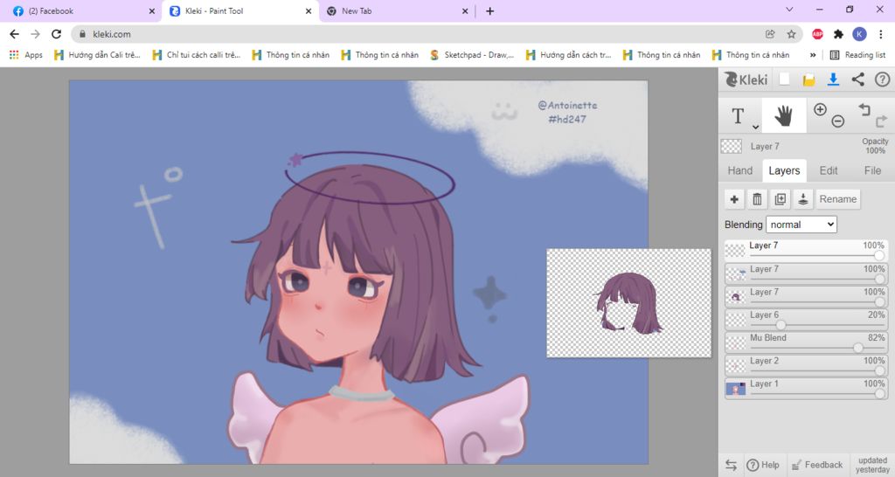The image size is (895, 477).
Task: Adjust the Layer 1 opacity slider
Action: [x=879, y=394]
